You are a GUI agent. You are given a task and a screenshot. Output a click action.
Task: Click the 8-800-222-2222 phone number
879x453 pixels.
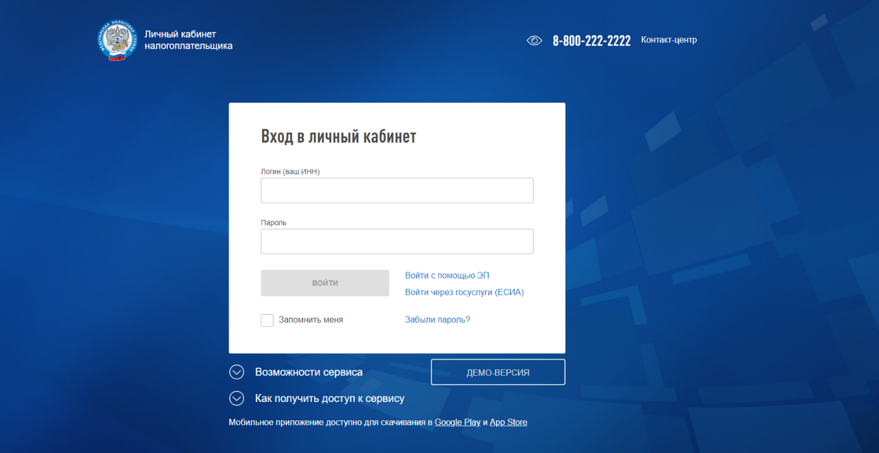591,41
